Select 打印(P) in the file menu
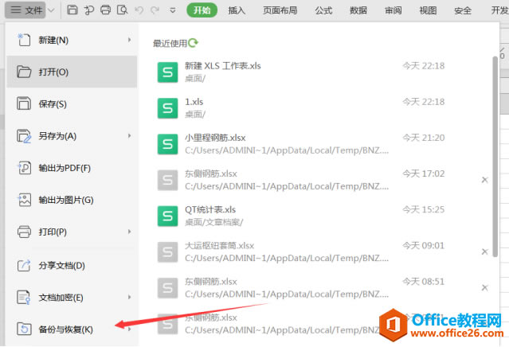The height and width of the screenshot is (347, 509). click(72, 232)
